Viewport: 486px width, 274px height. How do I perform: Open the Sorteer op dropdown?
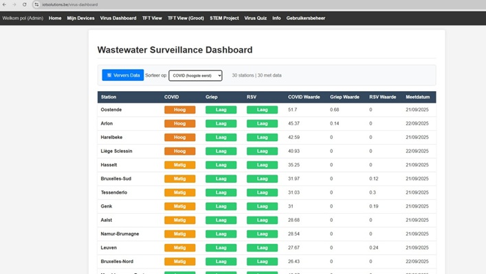tap(195, 75)
